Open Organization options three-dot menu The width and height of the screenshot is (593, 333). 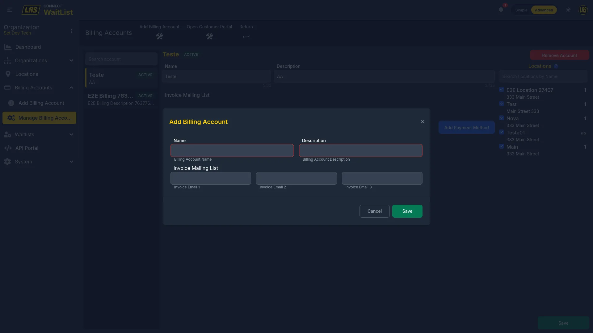72,31
